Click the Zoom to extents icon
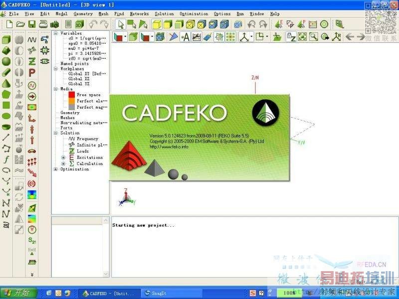This screenshot has width=399, height=299. [x=302, y=37]
